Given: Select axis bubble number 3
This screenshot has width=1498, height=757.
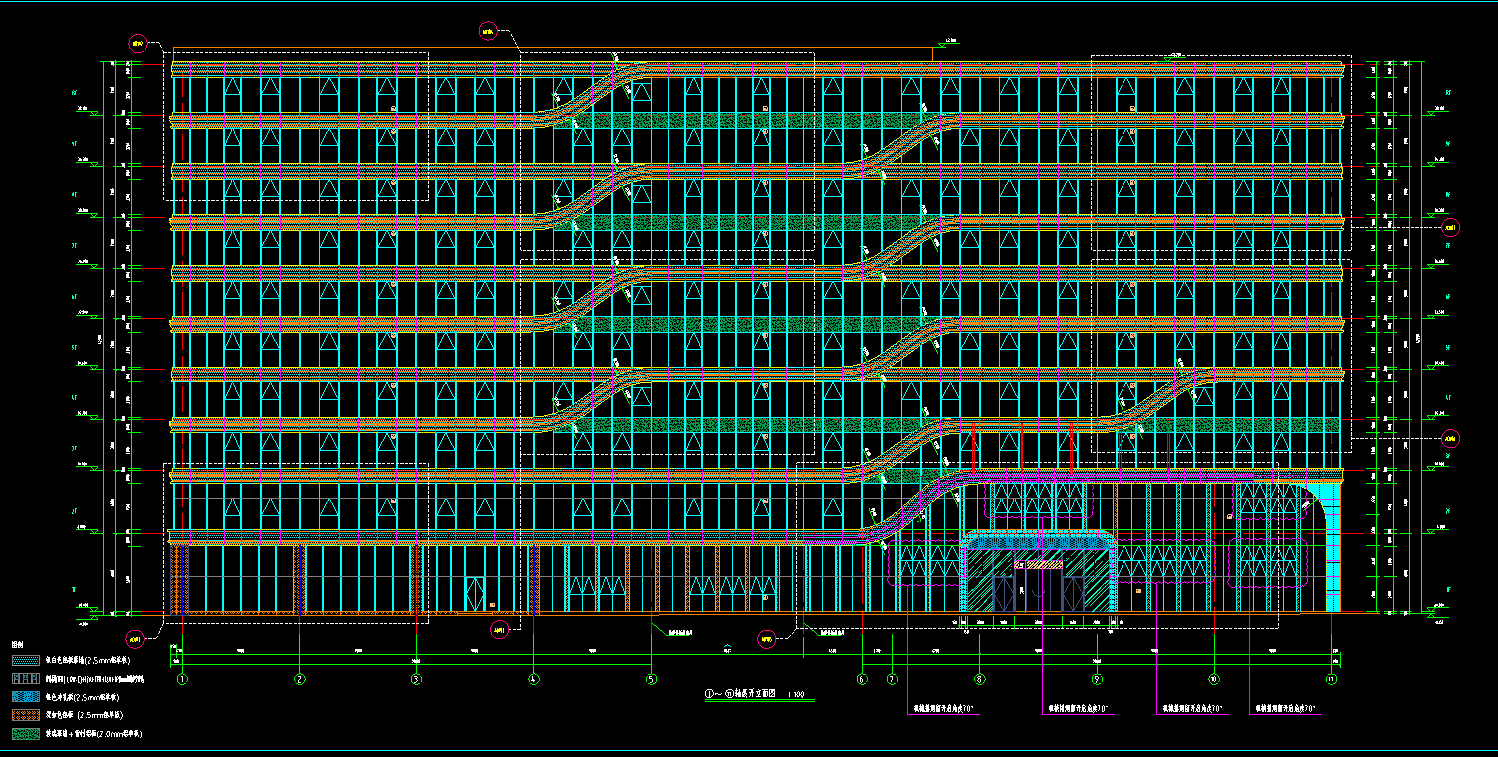Looking at the screenshot, I should (416, 679).
